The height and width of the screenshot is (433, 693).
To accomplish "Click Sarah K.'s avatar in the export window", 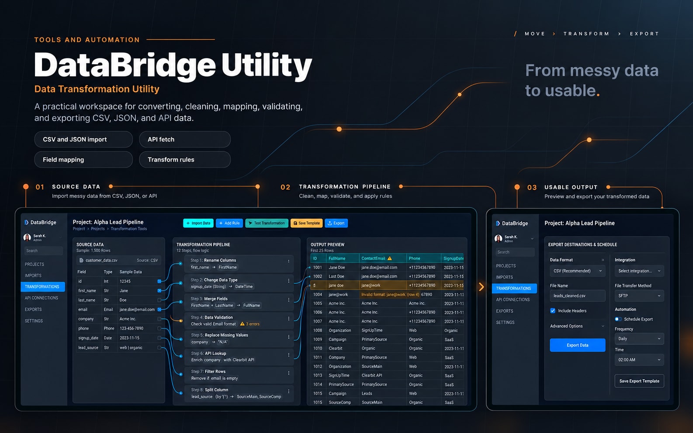I will click(x=498, y=238).
